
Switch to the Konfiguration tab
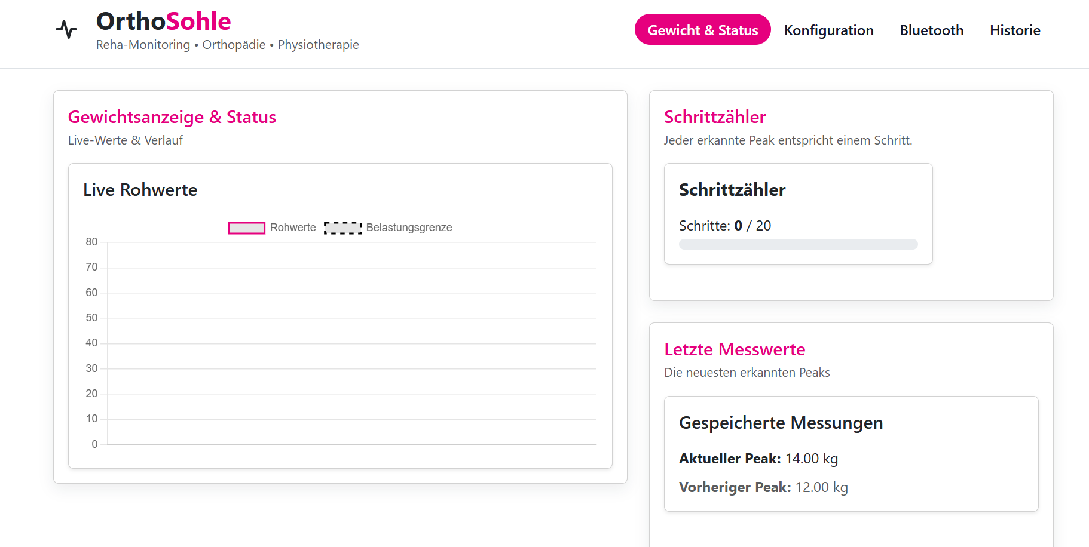click(x=828, y=30)
